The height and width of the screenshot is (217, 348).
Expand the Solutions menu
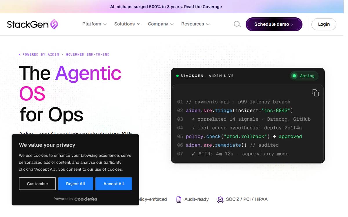point(127,24)
